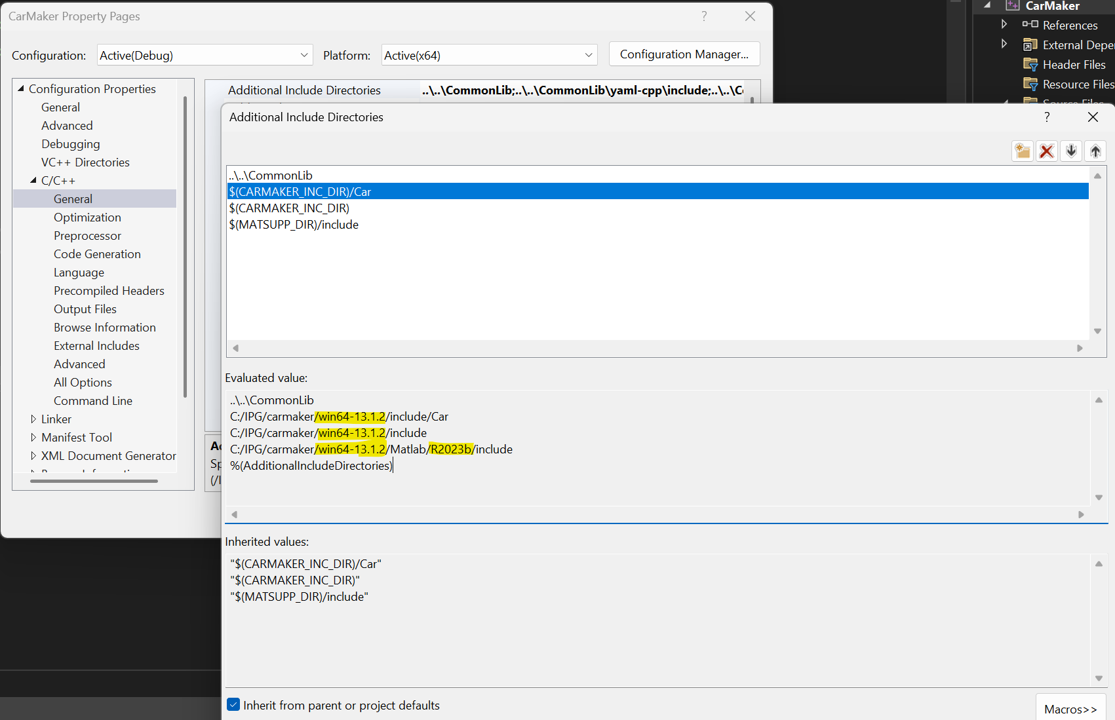Expand the Linker tree node

[33, 419]
